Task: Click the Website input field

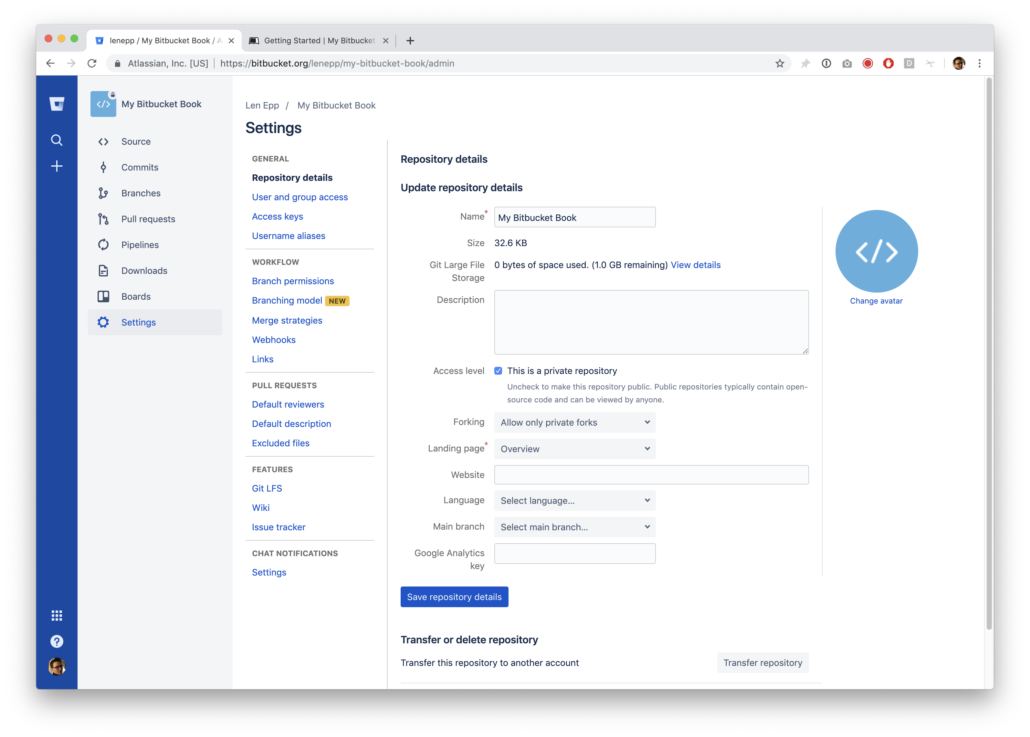Action: tap(651, 475)
